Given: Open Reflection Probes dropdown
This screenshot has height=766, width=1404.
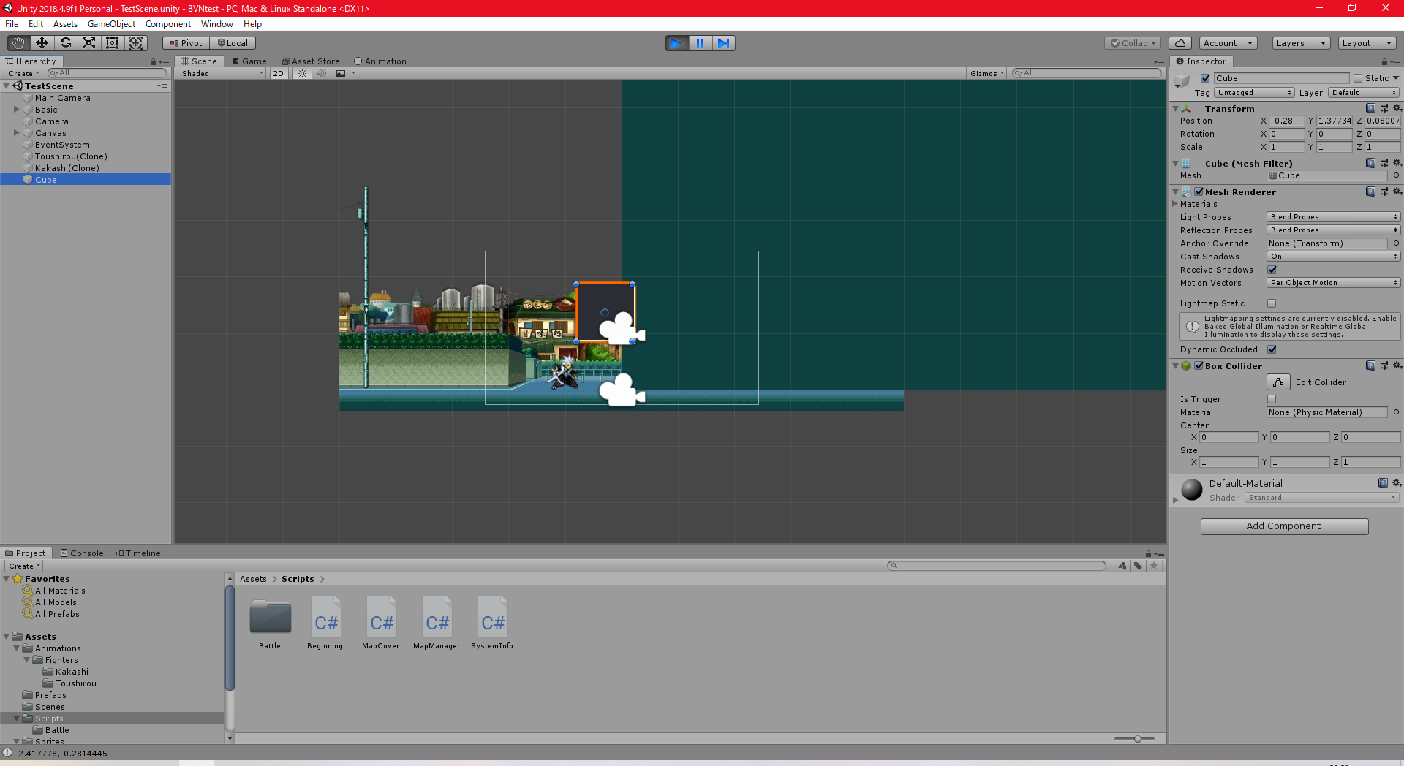Looking at the screenshot, I should (1333, 230).
